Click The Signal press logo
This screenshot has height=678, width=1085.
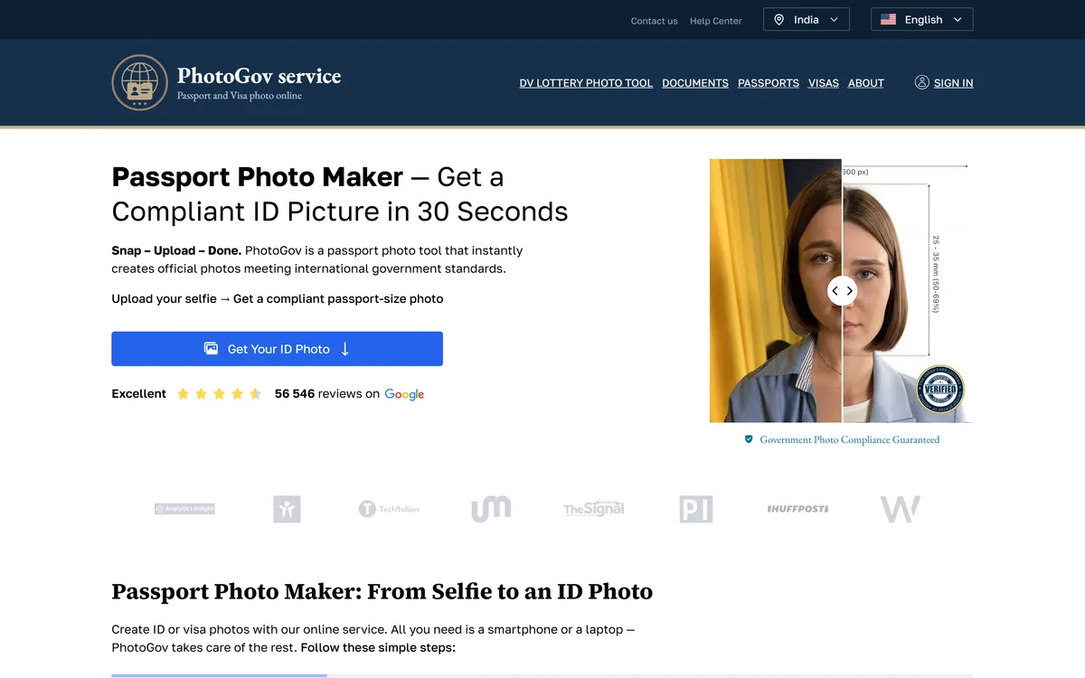594,509
